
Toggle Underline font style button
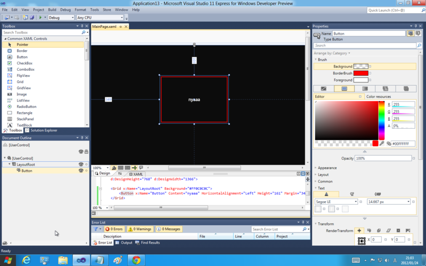coord(345,209)
